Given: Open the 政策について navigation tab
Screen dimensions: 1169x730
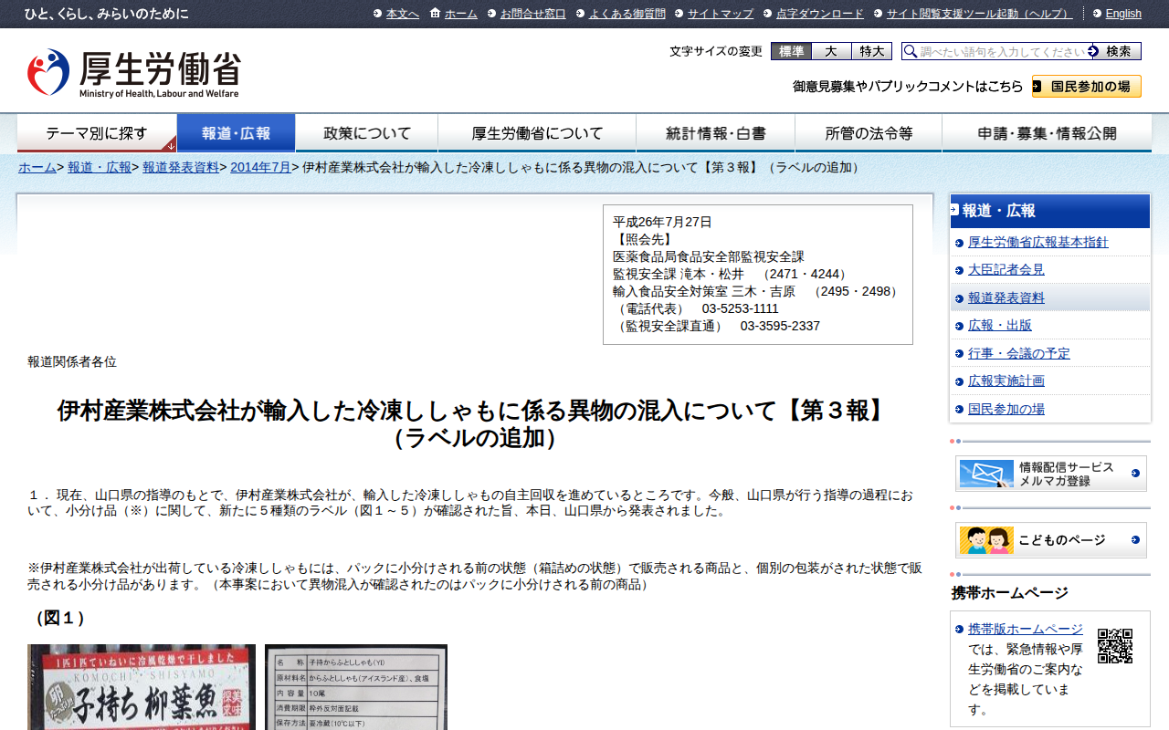Looking at the screenshot, I should click(367, 133).
